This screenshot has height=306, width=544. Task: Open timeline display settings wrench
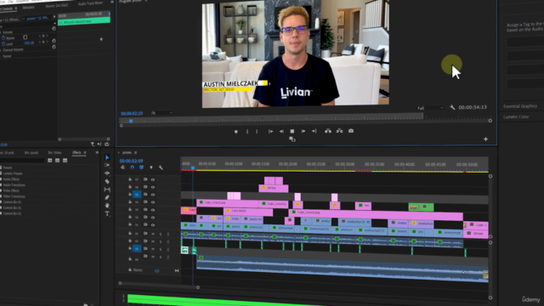[x=161, y=167]
